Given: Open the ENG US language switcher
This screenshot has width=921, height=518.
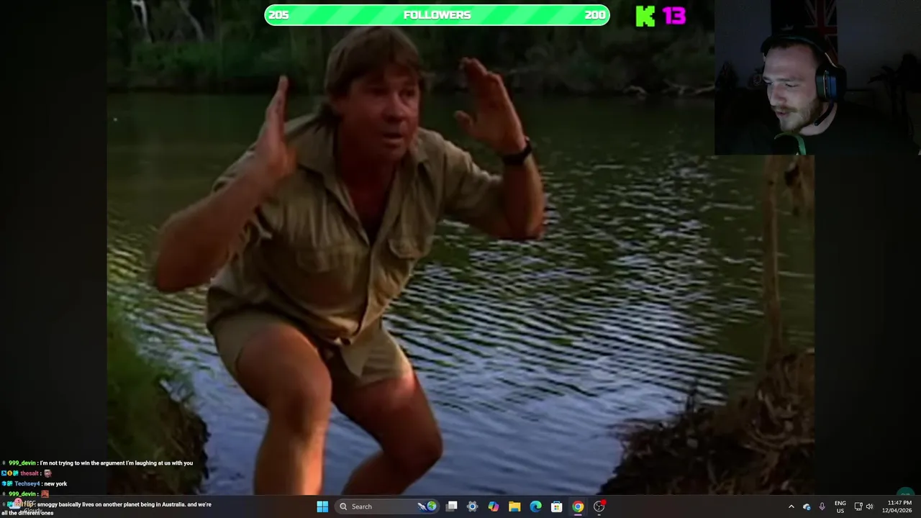Looking at the screenshot, I should point(840,506).
